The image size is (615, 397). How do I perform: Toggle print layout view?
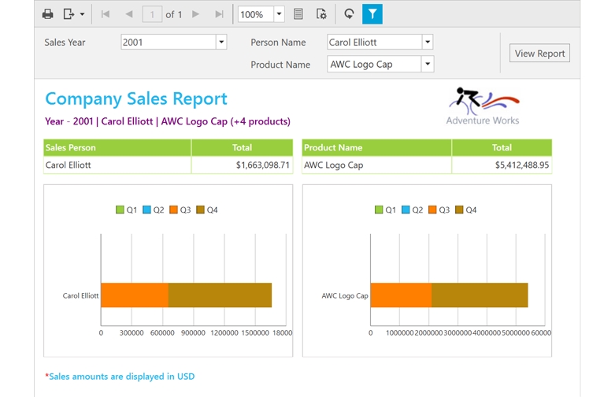click(298, 14)
